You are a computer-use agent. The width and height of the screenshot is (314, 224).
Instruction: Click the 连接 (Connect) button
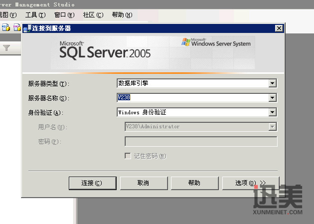93,183
